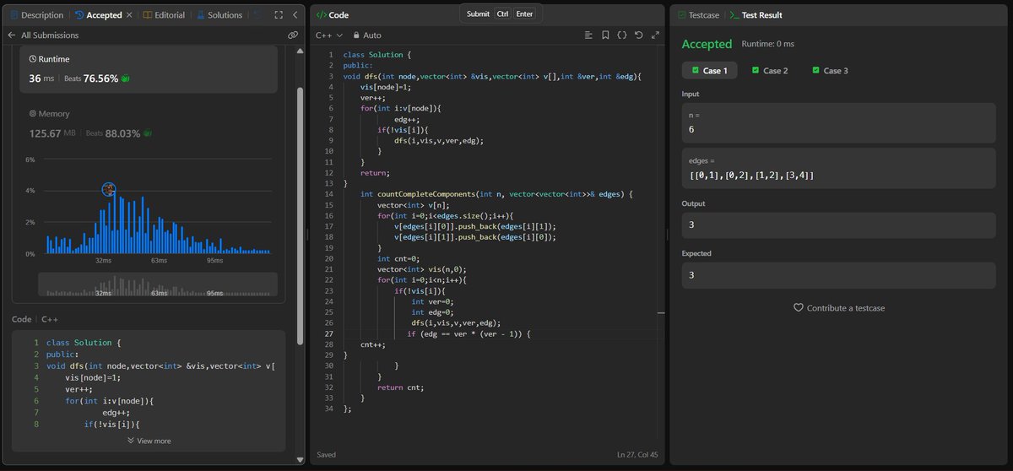Open the C++ language dropdown
Image resolution: width=1013 pixels, height=471 pixels.
[328, 35]
